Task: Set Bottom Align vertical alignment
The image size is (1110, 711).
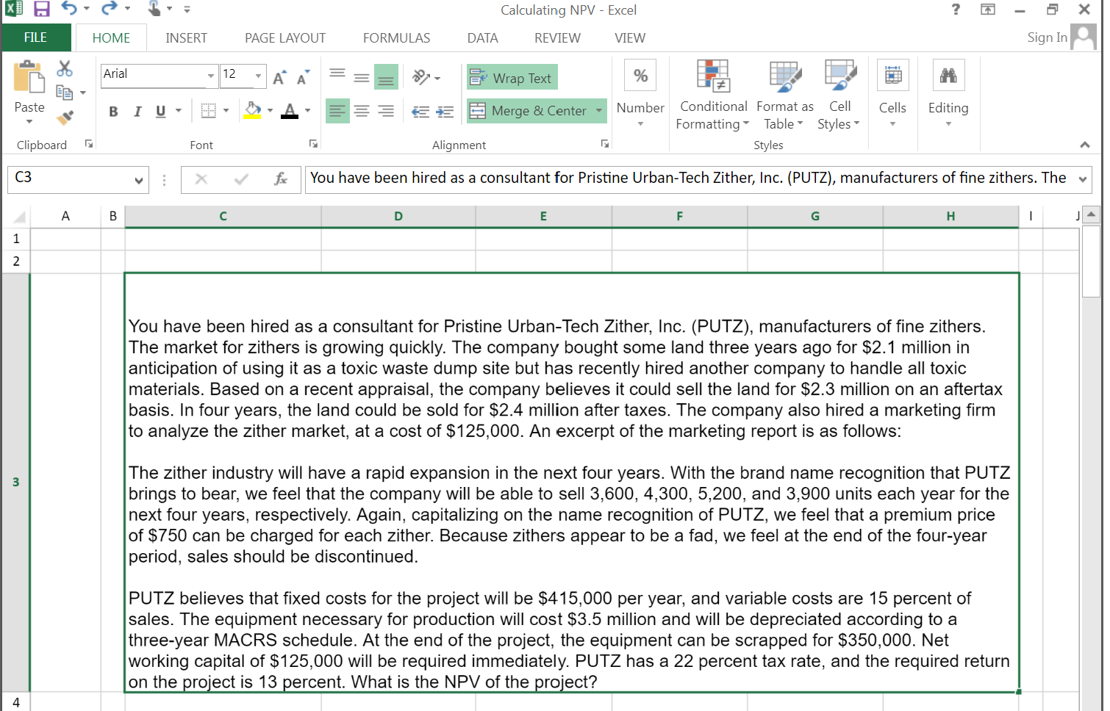Action: (x=386, y=77)
